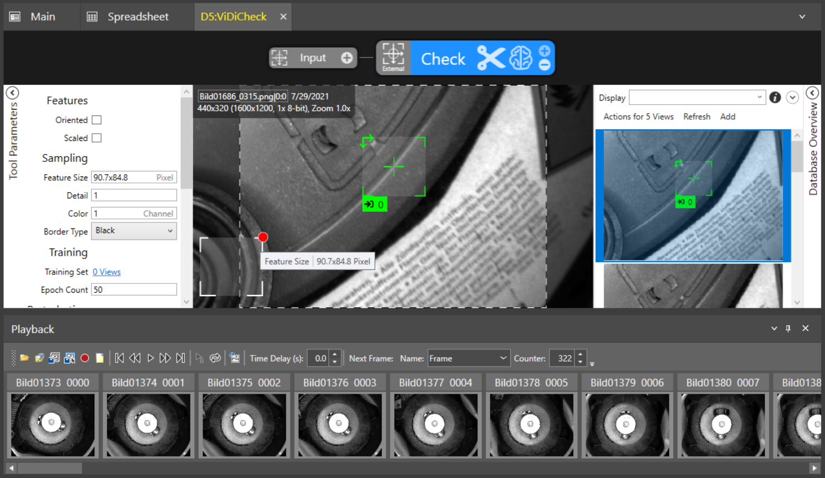The image size is (825, 478).
Task: Open the Display dropdown in database panel
Action: (x=697, y=98)
